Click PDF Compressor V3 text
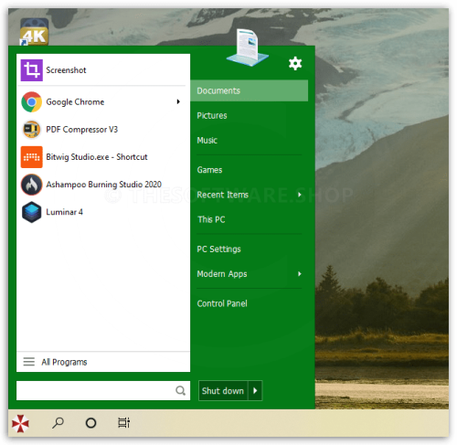Image resolution: width=457 pixels, height=445 pixels. (81, 130)
